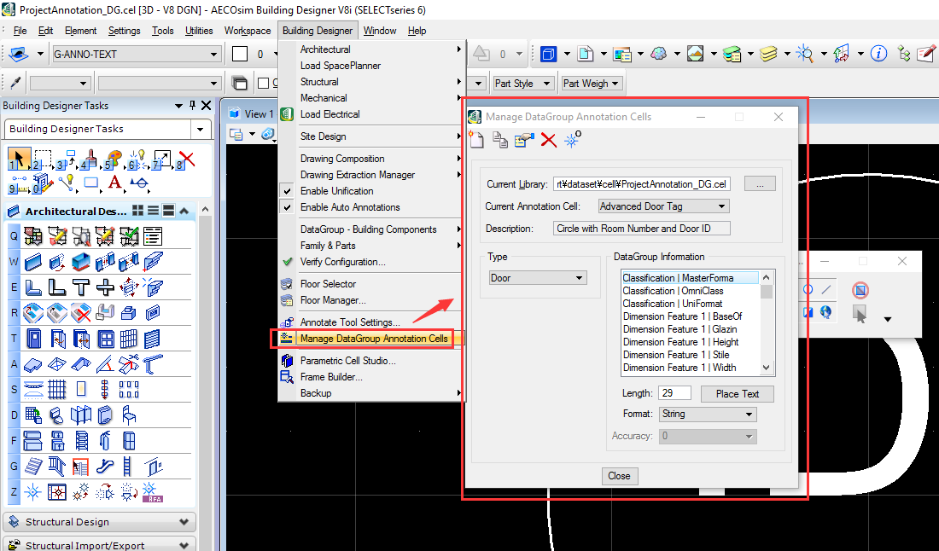939x551 pixels.
Task: Click the define cell origin star icon
Action: [x=573, y=139]
